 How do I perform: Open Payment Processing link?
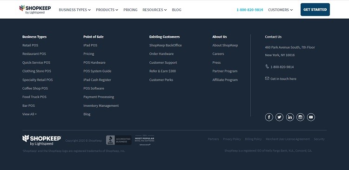(x=99, y=97)
